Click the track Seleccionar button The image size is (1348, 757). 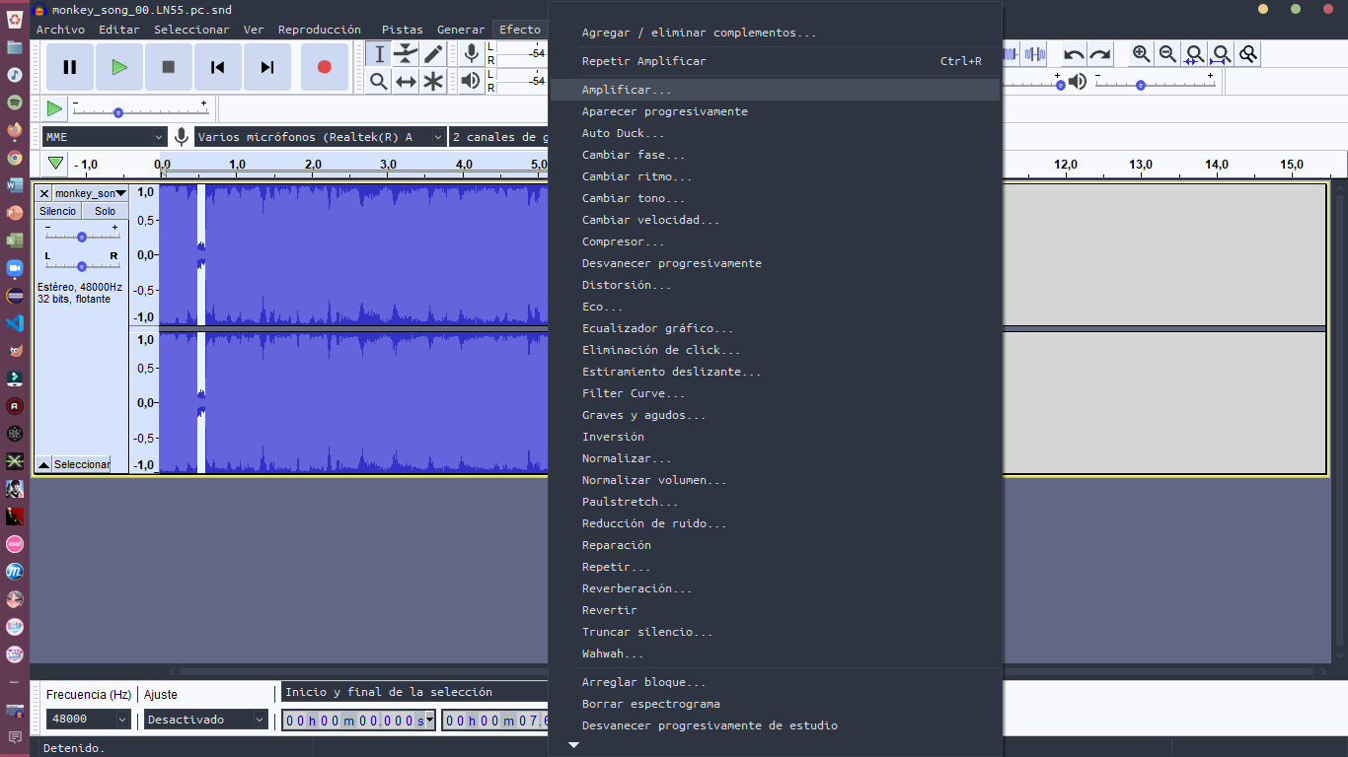point(82,464)
